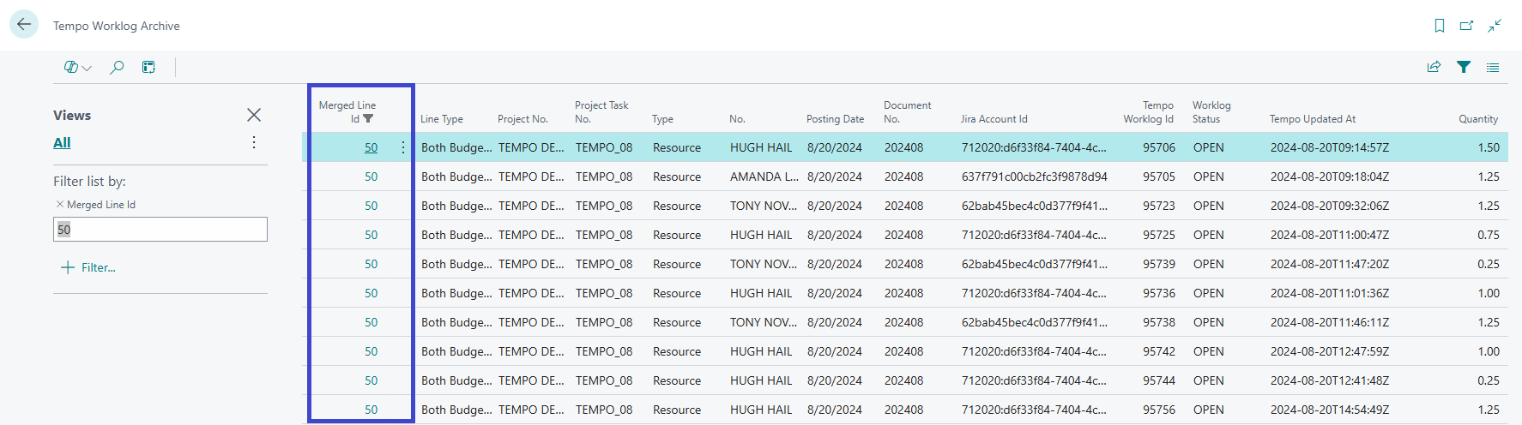Click the collapse page arrows icon
Image resolution: width=1522 pixels, height=425 pixels.
click(1495, 26)
